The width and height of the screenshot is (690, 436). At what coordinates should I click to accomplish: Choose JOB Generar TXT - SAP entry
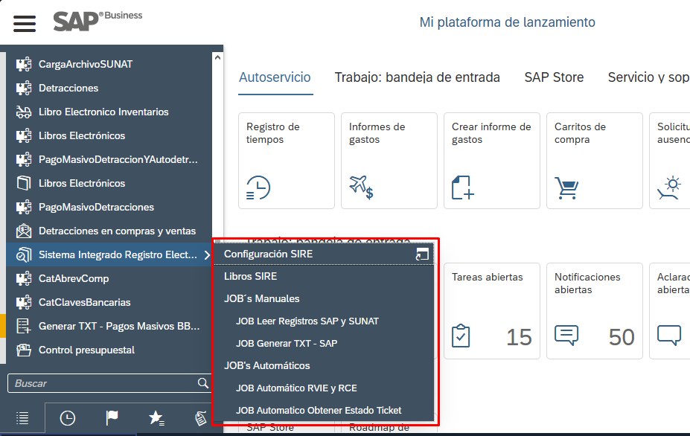[287, 343]
